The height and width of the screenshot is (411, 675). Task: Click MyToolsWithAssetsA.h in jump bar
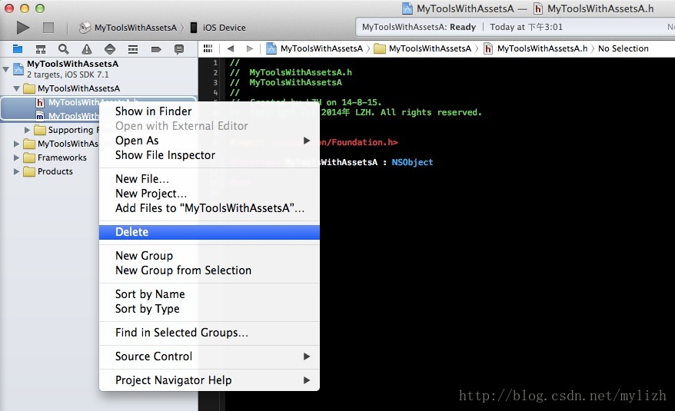point(536,48)
